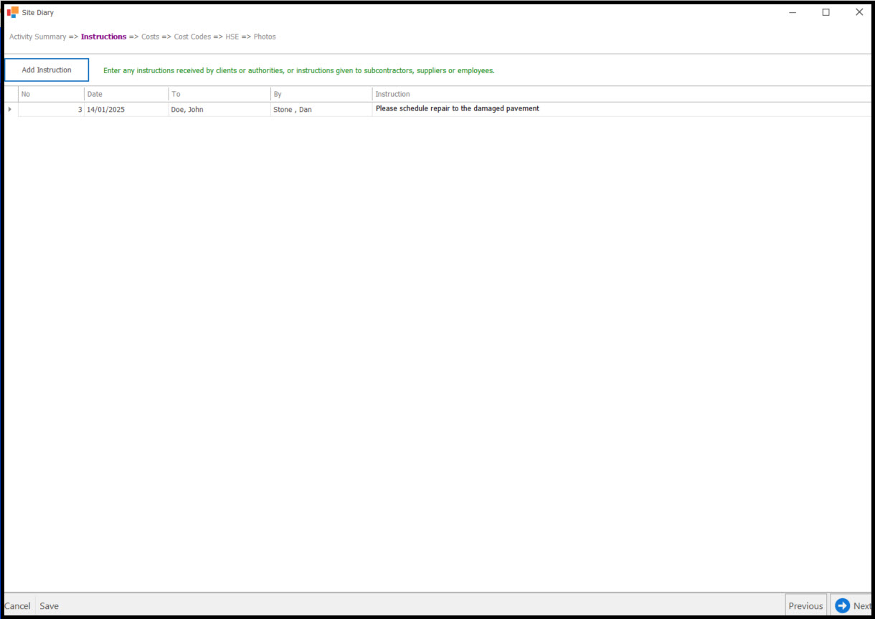Maximize the Site Diary window
Image resolution: width=875 pixels, height=619 pixels.
pos(826,12)
